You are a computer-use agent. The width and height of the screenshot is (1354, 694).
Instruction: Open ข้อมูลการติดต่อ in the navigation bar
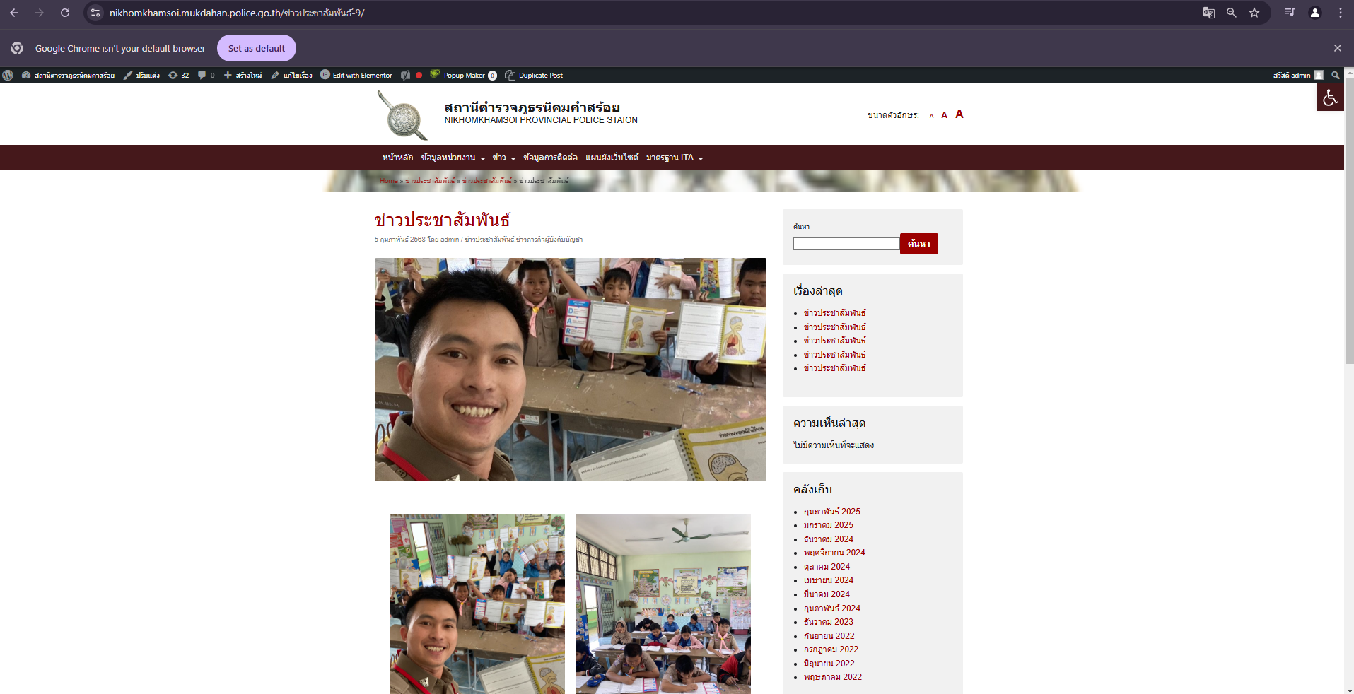[550, 158]
